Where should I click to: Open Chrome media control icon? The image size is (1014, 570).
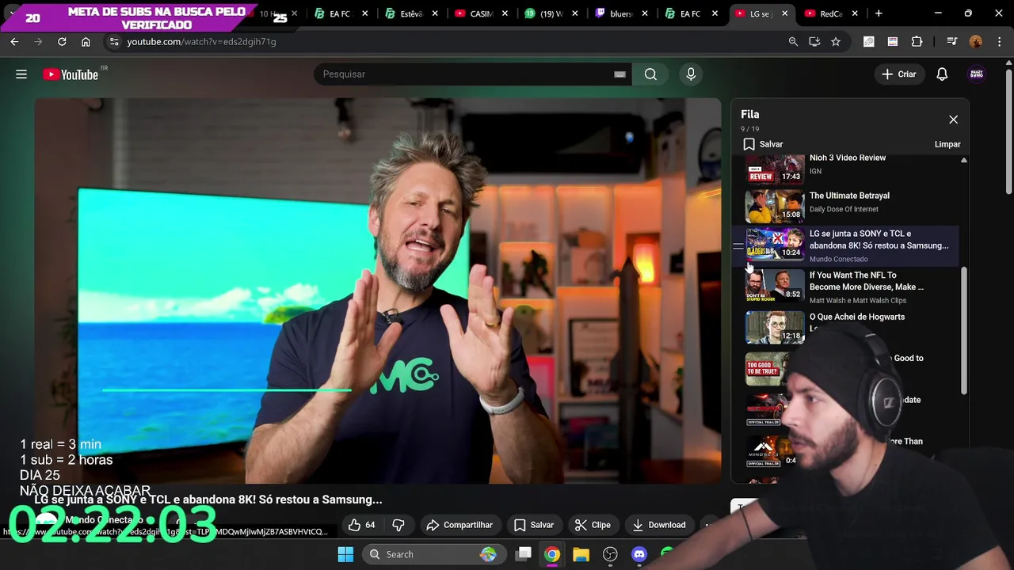click(x=952, y=42)
